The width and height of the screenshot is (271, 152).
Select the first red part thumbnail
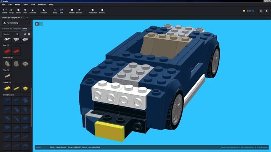click(x=7, y=51)
